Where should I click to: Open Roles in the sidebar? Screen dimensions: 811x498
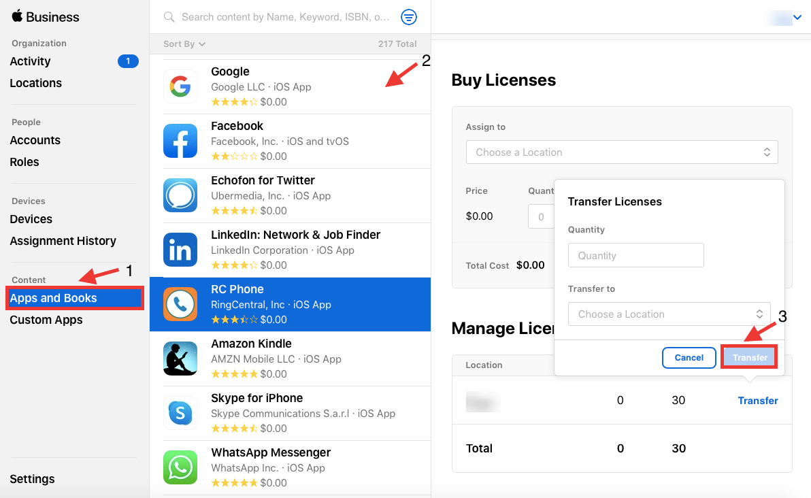24,162
